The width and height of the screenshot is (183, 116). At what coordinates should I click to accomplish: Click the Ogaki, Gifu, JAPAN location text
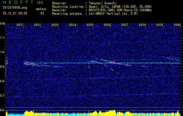[x=120, y=7]
